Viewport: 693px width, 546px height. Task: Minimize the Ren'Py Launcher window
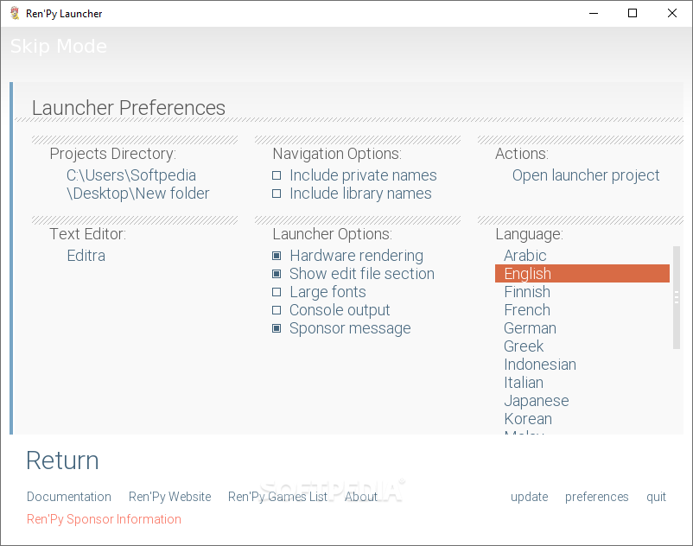point(594,13)
